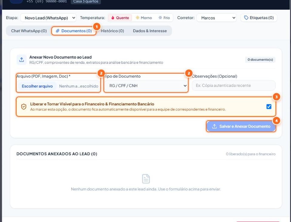Click the Observações (Opcional) input field

tap(233, 86)
